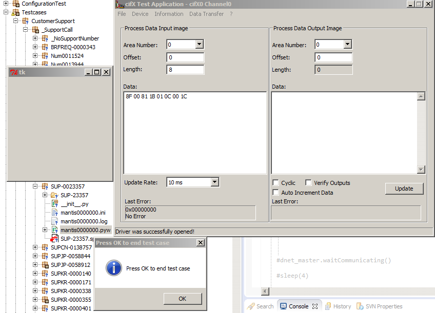Click the mantis0000000.pyw file icon
This screenshot has height=313, width=435.
point(55,230)
